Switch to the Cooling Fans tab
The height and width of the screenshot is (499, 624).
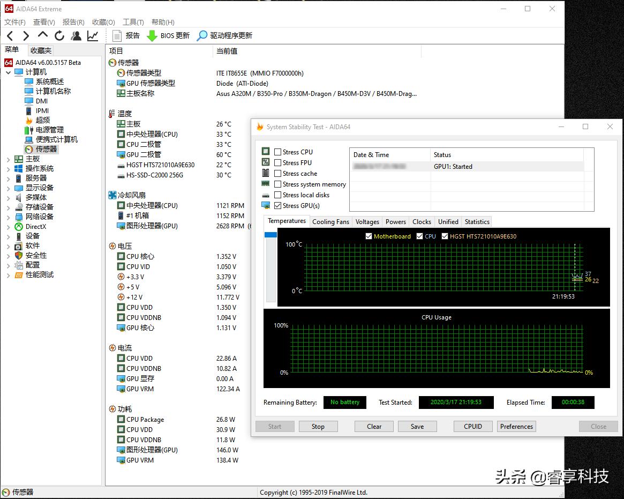pyautogui.click(x=330, y=221)
